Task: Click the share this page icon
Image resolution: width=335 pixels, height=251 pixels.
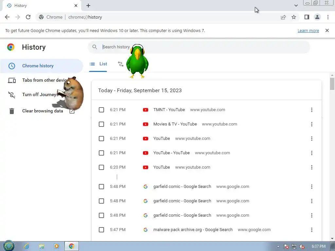Action: click(283, 17)
